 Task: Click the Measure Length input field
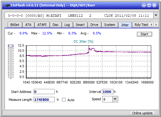(44, 100)
